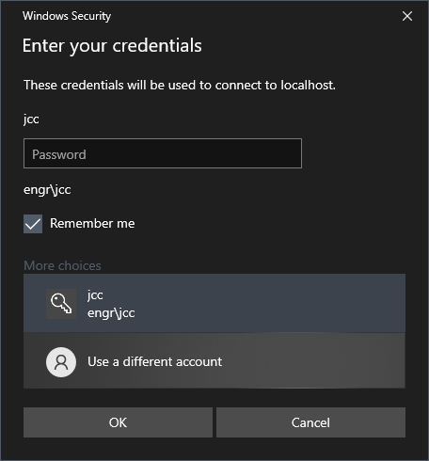Click the Use a different account label
The height and width of the screenshot is (461, 429).
(155, 362)
